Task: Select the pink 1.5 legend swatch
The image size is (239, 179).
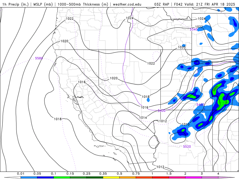Action: coord(177,178)
